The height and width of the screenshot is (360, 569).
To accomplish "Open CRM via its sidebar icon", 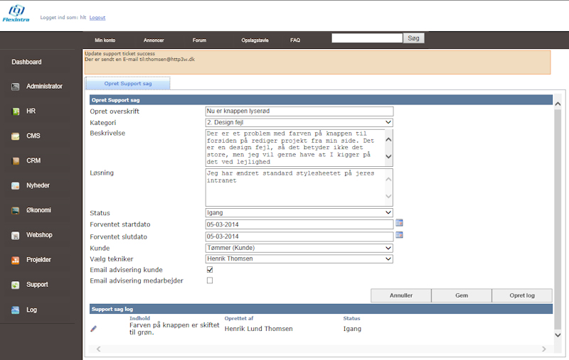I will click(15, 160).
